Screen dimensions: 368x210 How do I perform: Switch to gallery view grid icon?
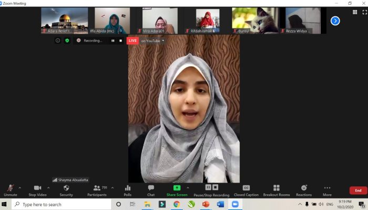pos(355,12)
